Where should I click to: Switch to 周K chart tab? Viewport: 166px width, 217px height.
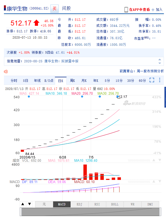pyautogui.click(x=72, y=80)
